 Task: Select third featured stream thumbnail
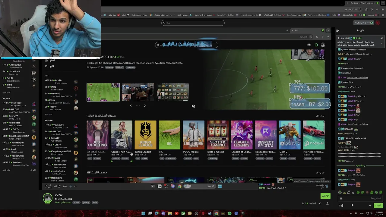pos(173,92)
